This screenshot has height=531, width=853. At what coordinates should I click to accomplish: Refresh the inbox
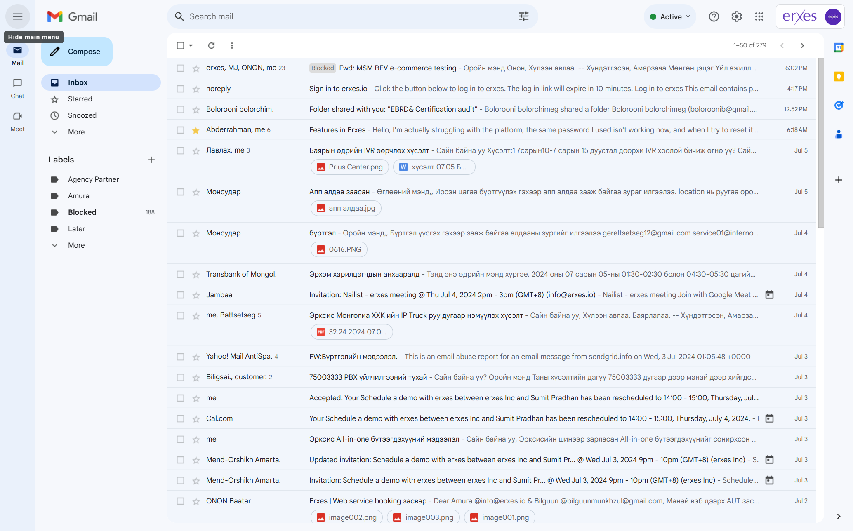click(x=211, y=45)
